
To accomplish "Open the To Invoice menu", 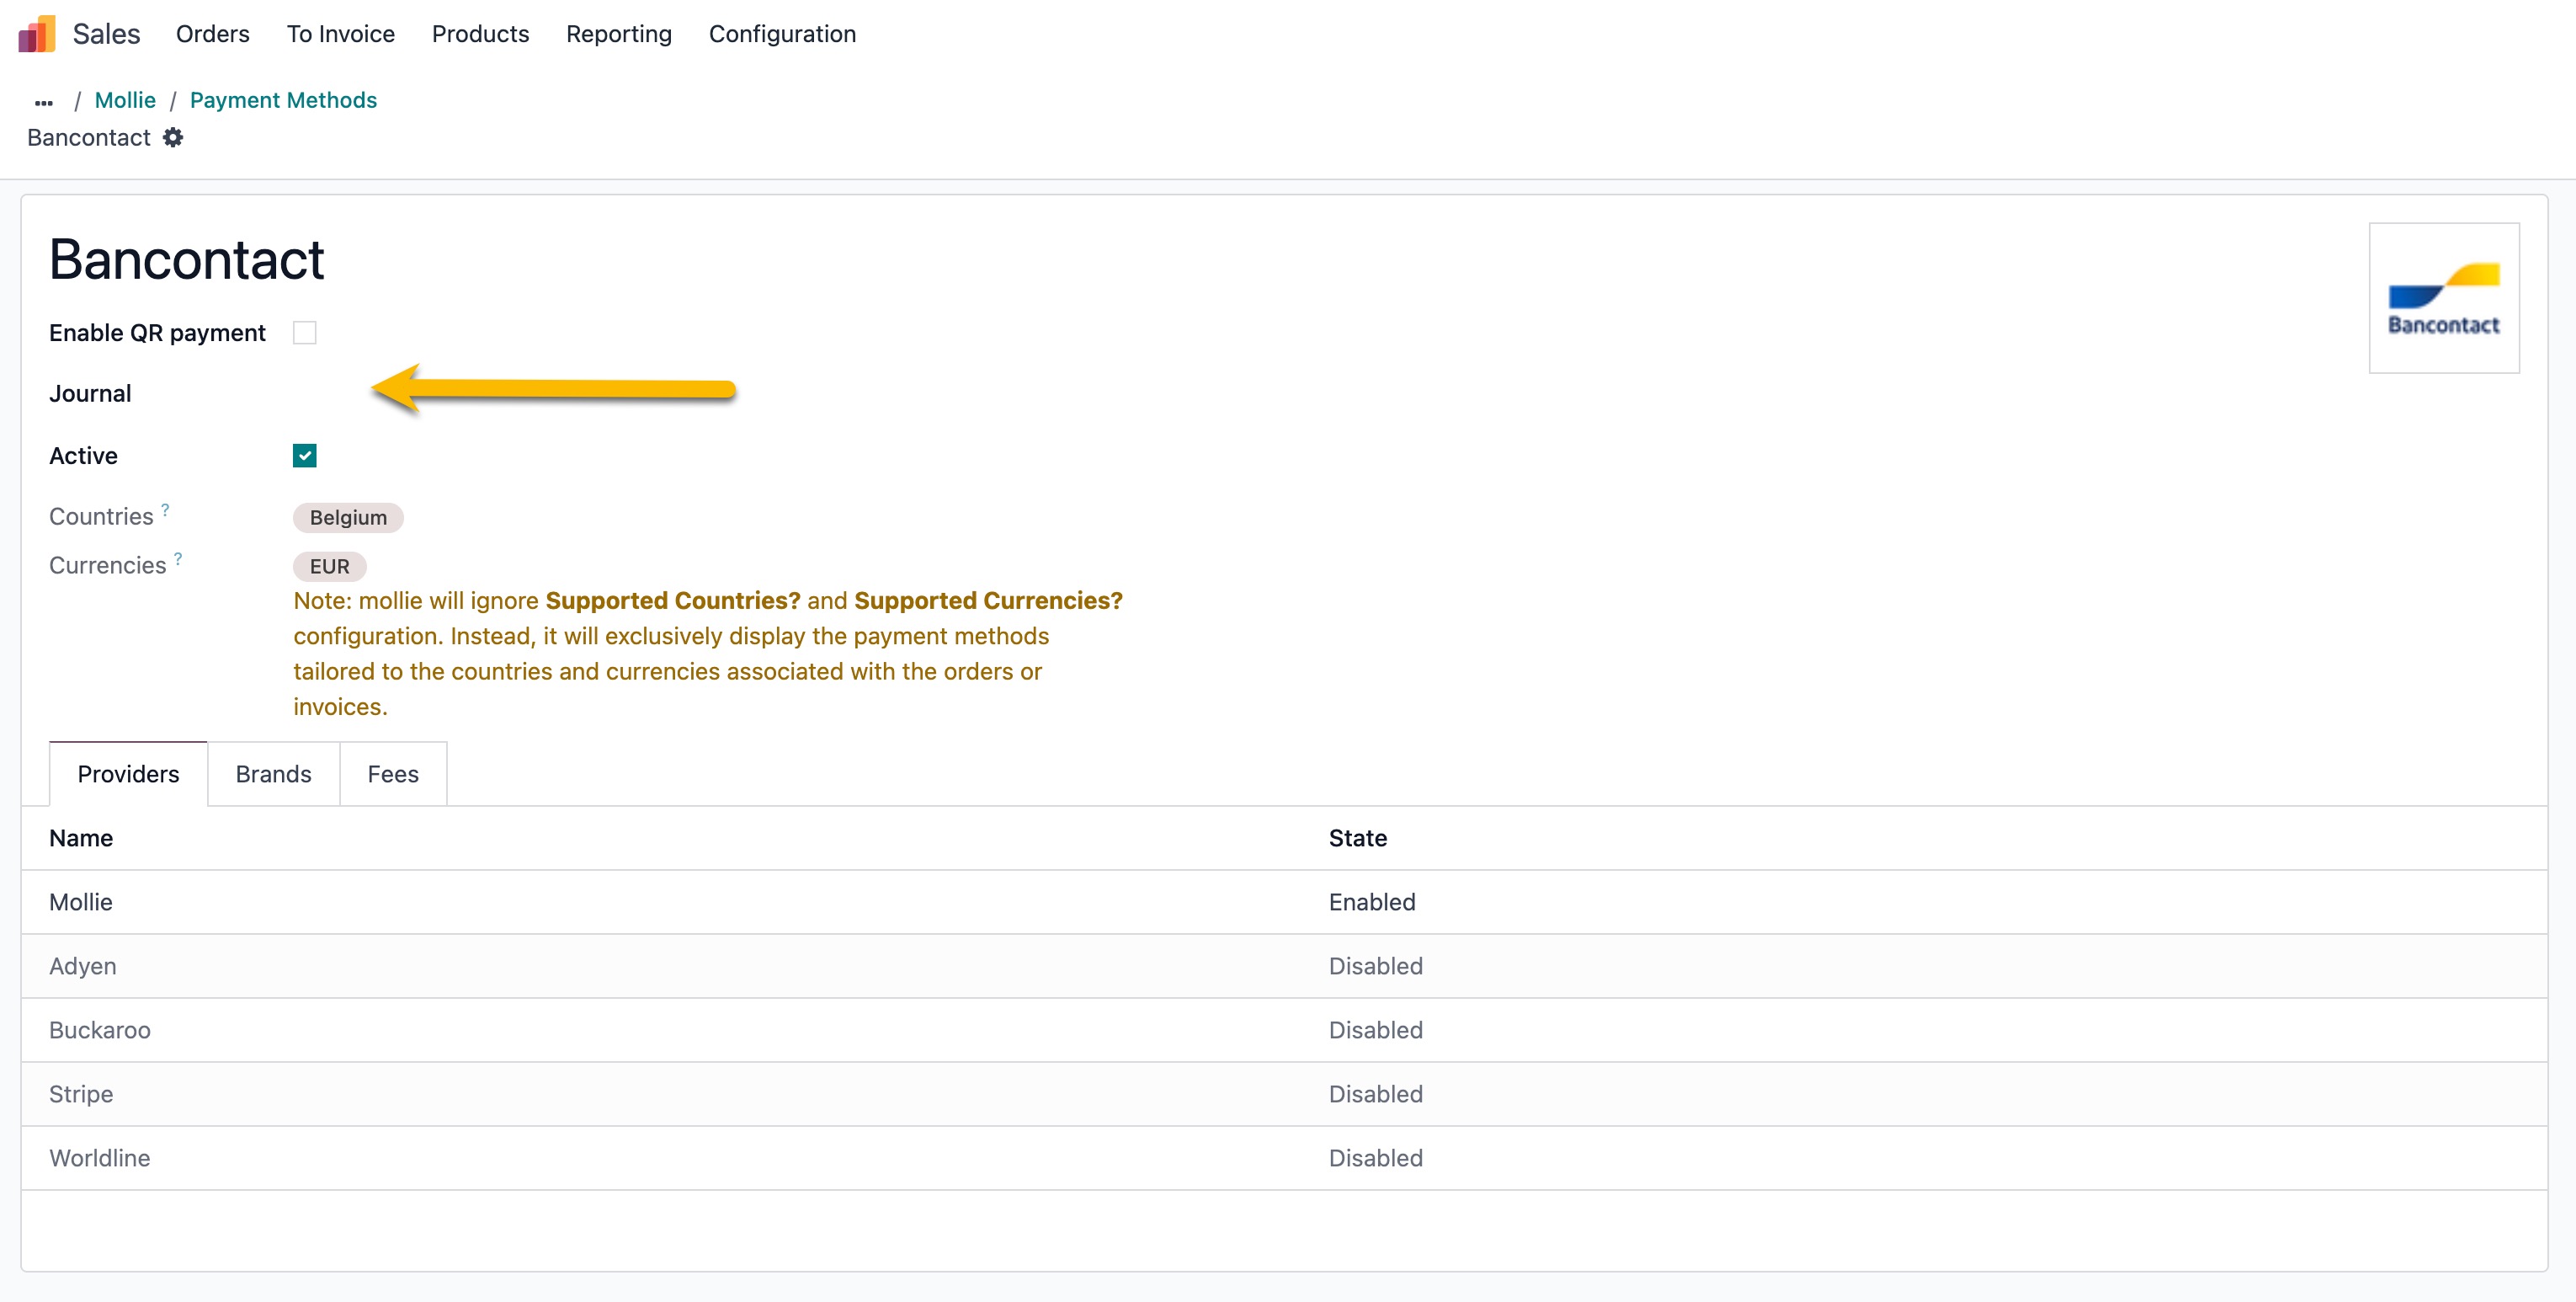I will click(x=340, y=34).
